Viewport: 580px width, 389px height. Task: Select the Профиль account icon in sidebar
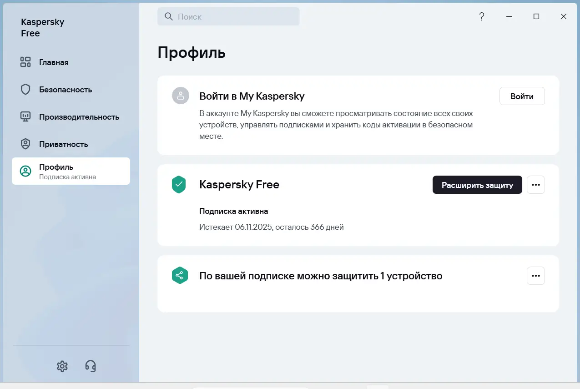tap(25, 171)
